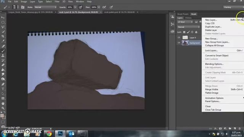Click the Opacity value field
Screen dimensions: 244x137
tap(70, 7)
